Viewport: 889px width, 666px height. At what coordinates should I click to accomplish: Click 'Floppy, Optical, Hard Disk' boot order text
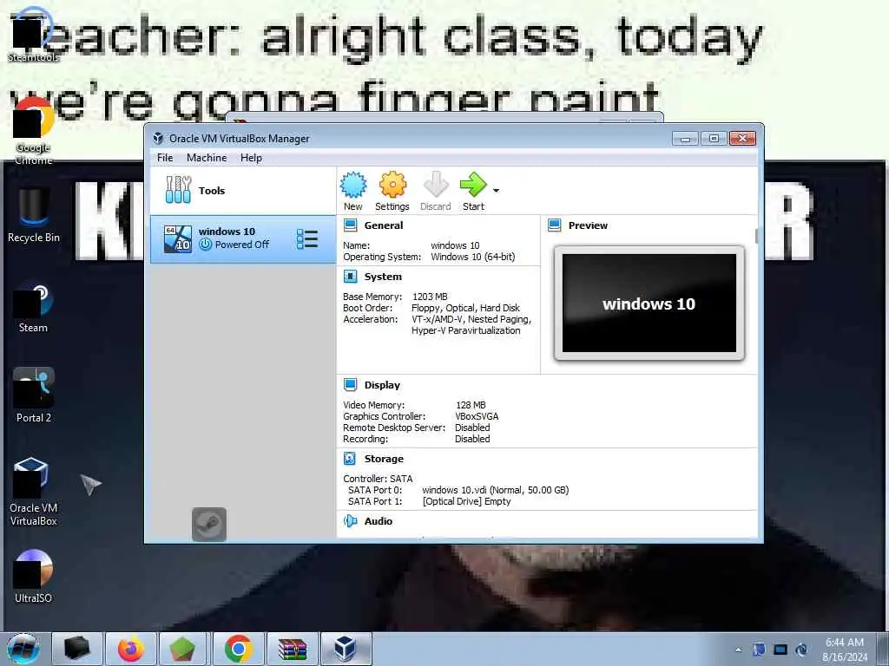[x=465, y=308]
